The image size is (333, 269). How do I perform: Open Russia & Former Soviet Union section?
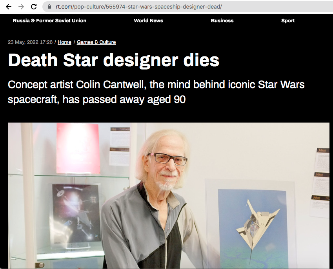tap(49, 21)
